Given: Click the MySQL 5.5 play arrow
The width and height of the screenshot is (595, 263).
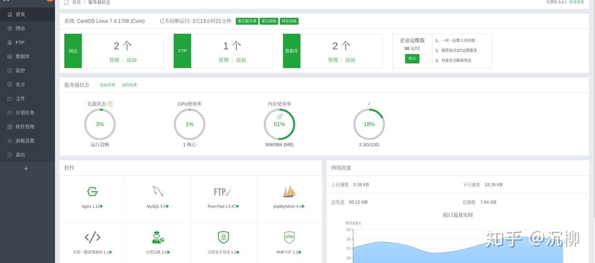Looking at the screenshot, I should tap(168, 206).
